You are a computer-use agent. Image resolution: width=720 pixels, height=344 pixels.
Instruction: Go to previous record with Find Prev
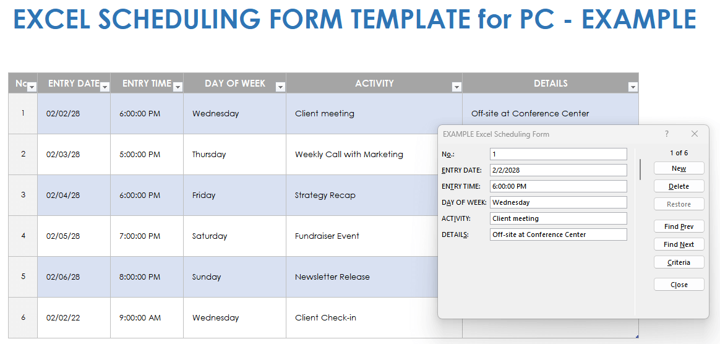click(679, 226)
